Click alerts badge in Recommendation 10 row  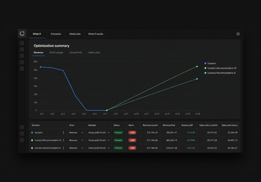(x=132, y=140)
